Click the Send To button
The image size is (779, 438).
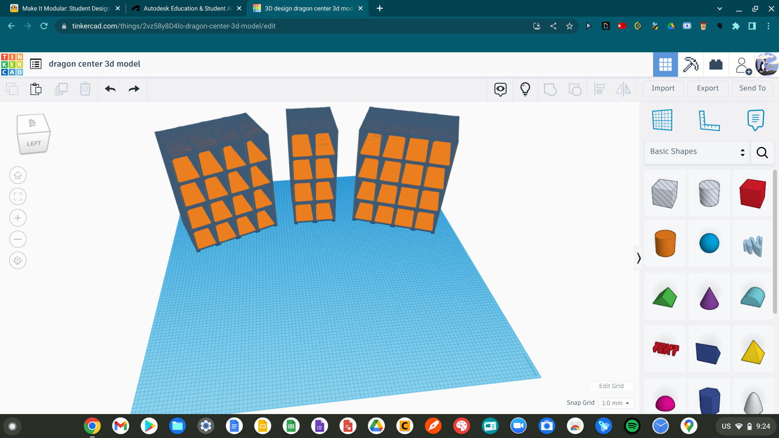click(x=752, y=88)
